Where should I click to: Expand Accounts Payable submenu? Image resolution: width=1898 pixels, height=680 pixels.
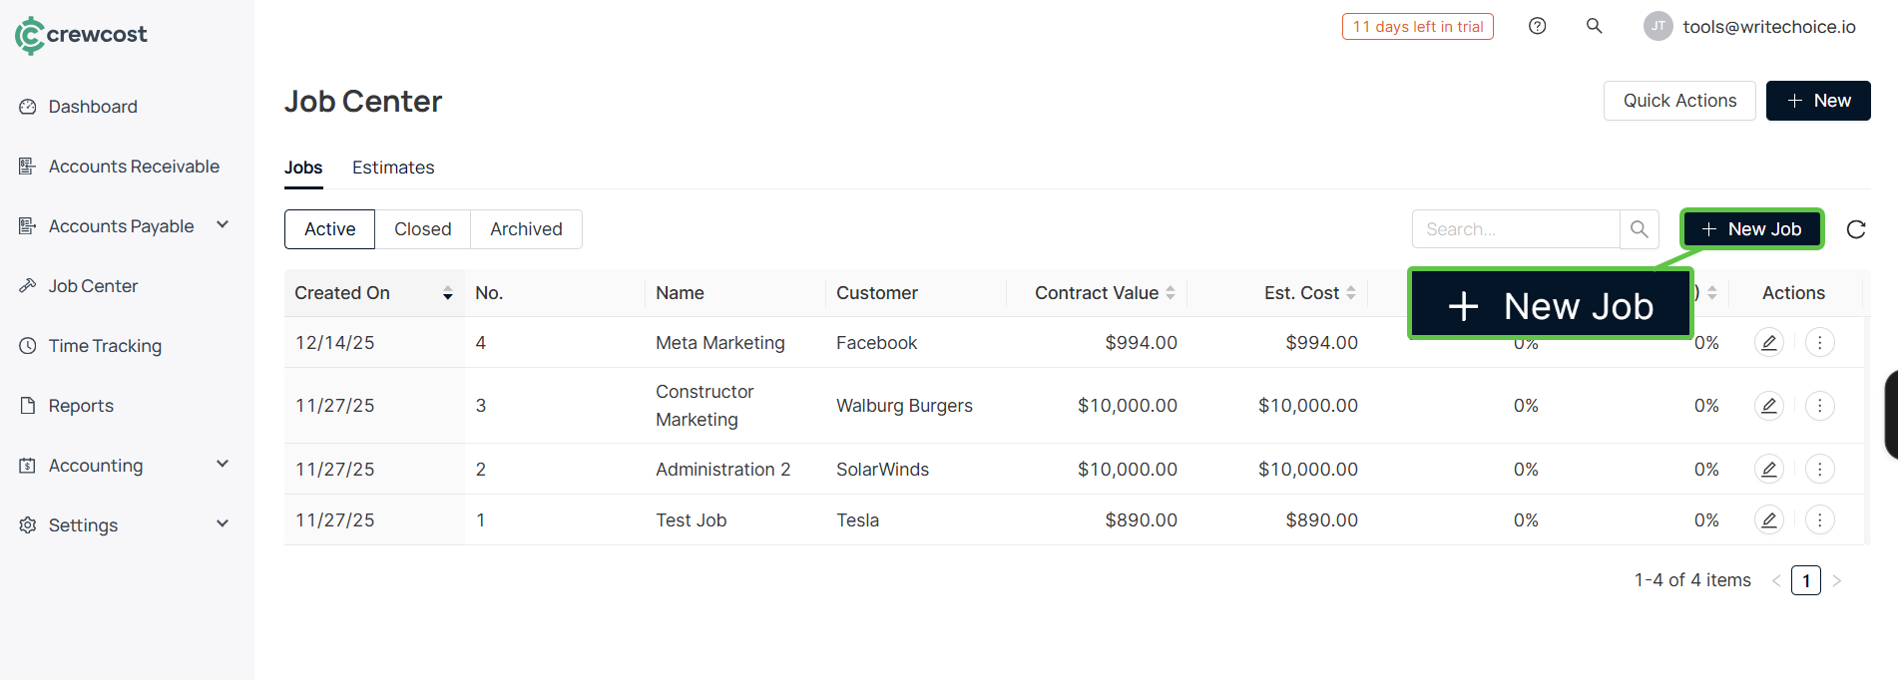click(x=223, y=225)
